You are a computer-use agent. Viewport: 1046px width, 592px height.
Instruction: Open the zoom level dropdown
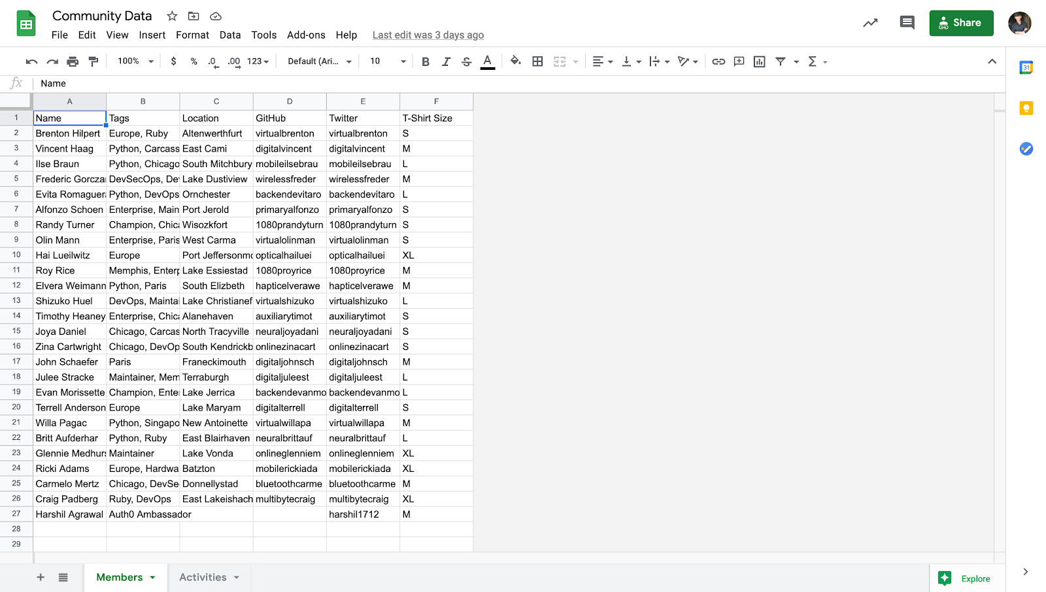point(134,61)
